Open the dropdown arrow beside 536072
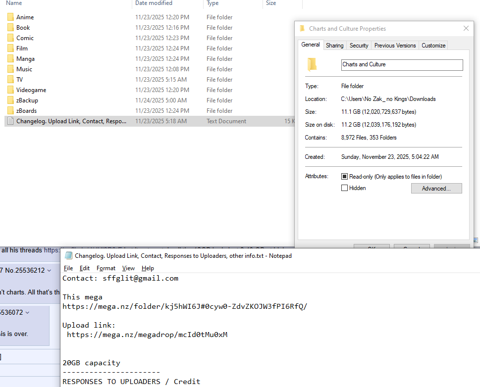This screenshot has width=480, height=387. 28,313
